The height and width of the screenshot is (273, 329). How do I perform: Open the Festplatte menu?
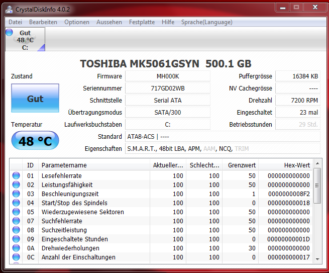142,22
